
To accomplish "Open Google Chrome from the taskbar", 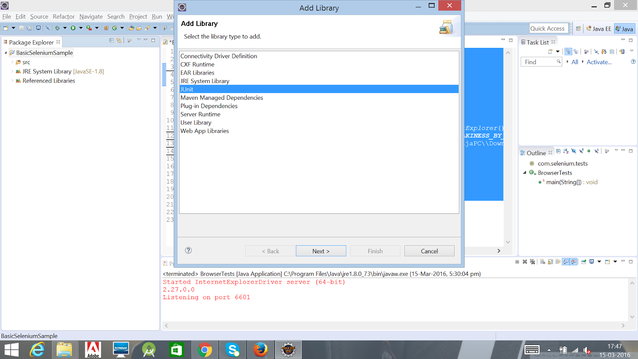I will [205, 350].
